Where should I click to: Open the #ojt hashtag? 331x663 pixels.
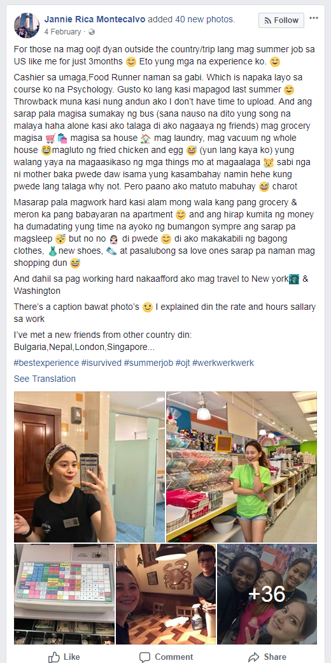click(x=183, y=363)
